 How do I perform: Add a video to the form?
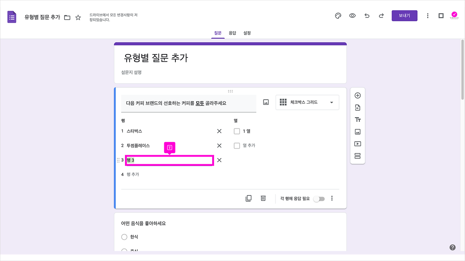pos(357,144)
